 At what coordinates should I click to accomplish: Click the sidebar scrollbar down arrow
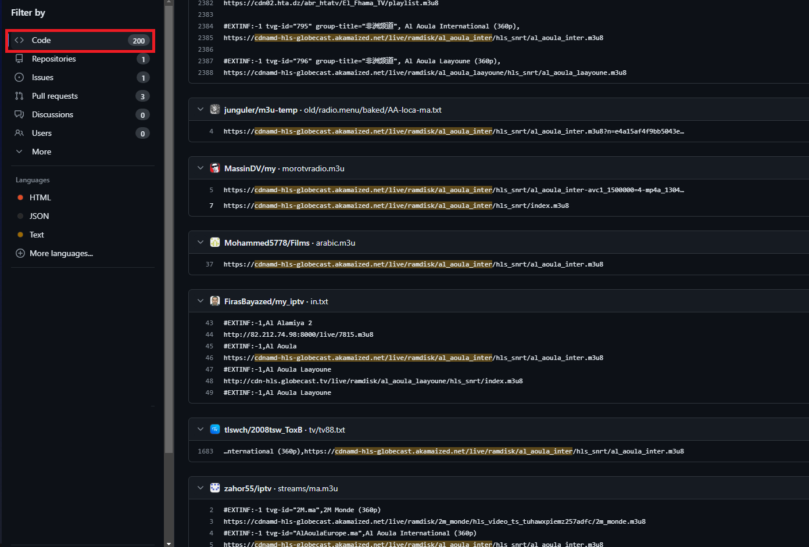tap(169, 544)
